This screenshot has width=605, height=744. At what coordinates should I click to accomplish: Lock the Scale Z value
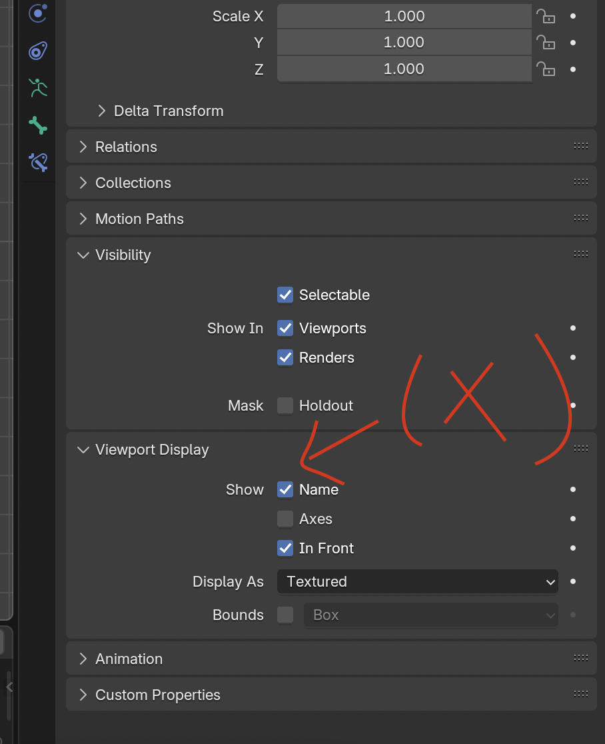tap(546, 69)
